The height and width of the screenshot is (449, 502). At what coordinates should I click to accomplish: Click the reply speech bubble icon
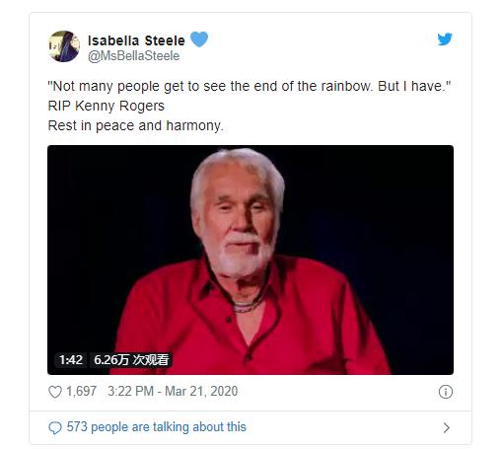[55, 427]
